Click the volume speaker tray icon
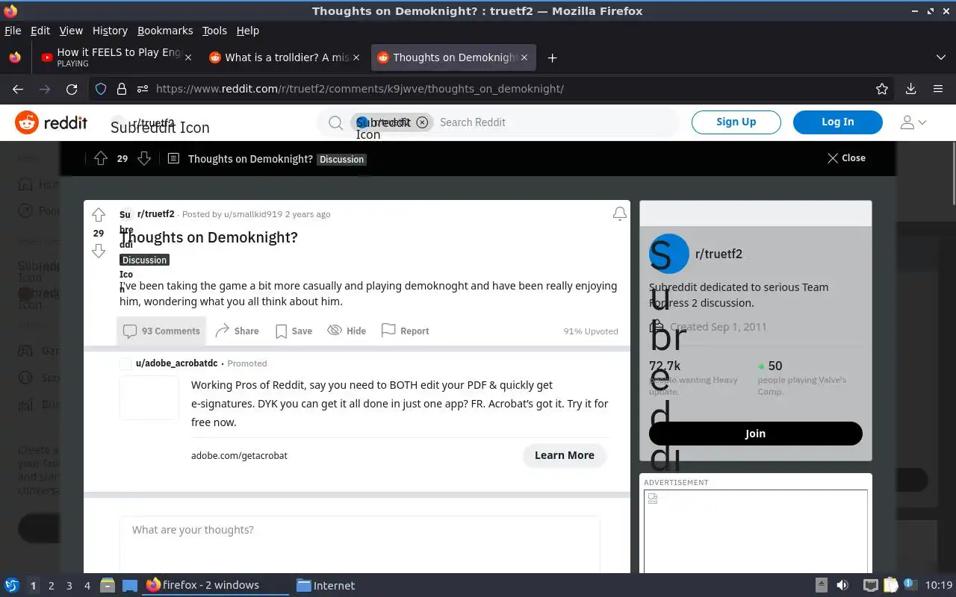Viewport: 956px width, 597px height. (x=842, y=586)
